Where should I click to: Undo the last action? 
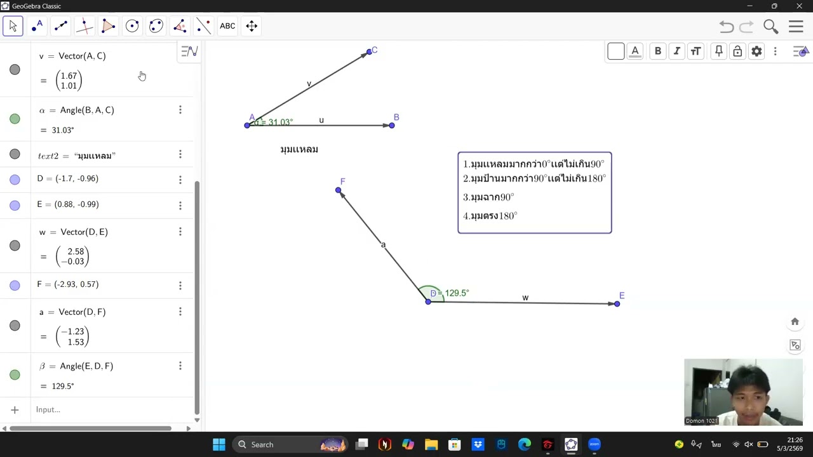click(727, 27)
